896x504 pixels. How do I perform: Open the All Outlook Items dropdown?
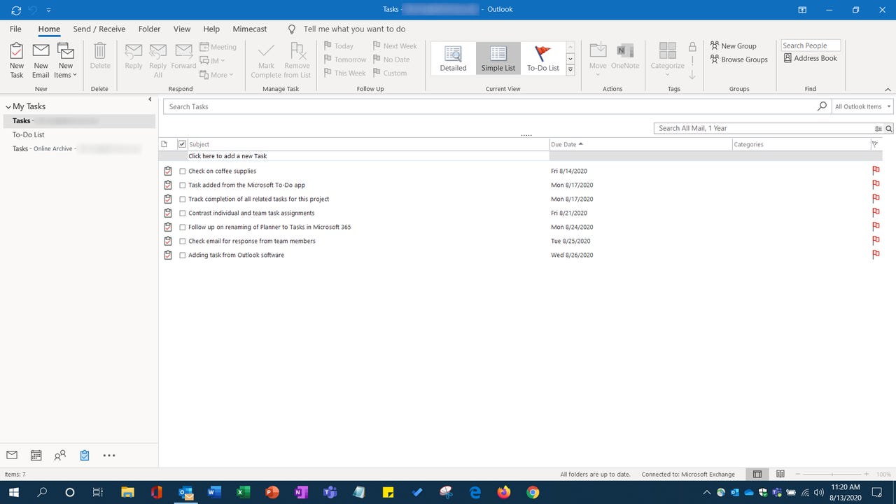pos(862,106)
